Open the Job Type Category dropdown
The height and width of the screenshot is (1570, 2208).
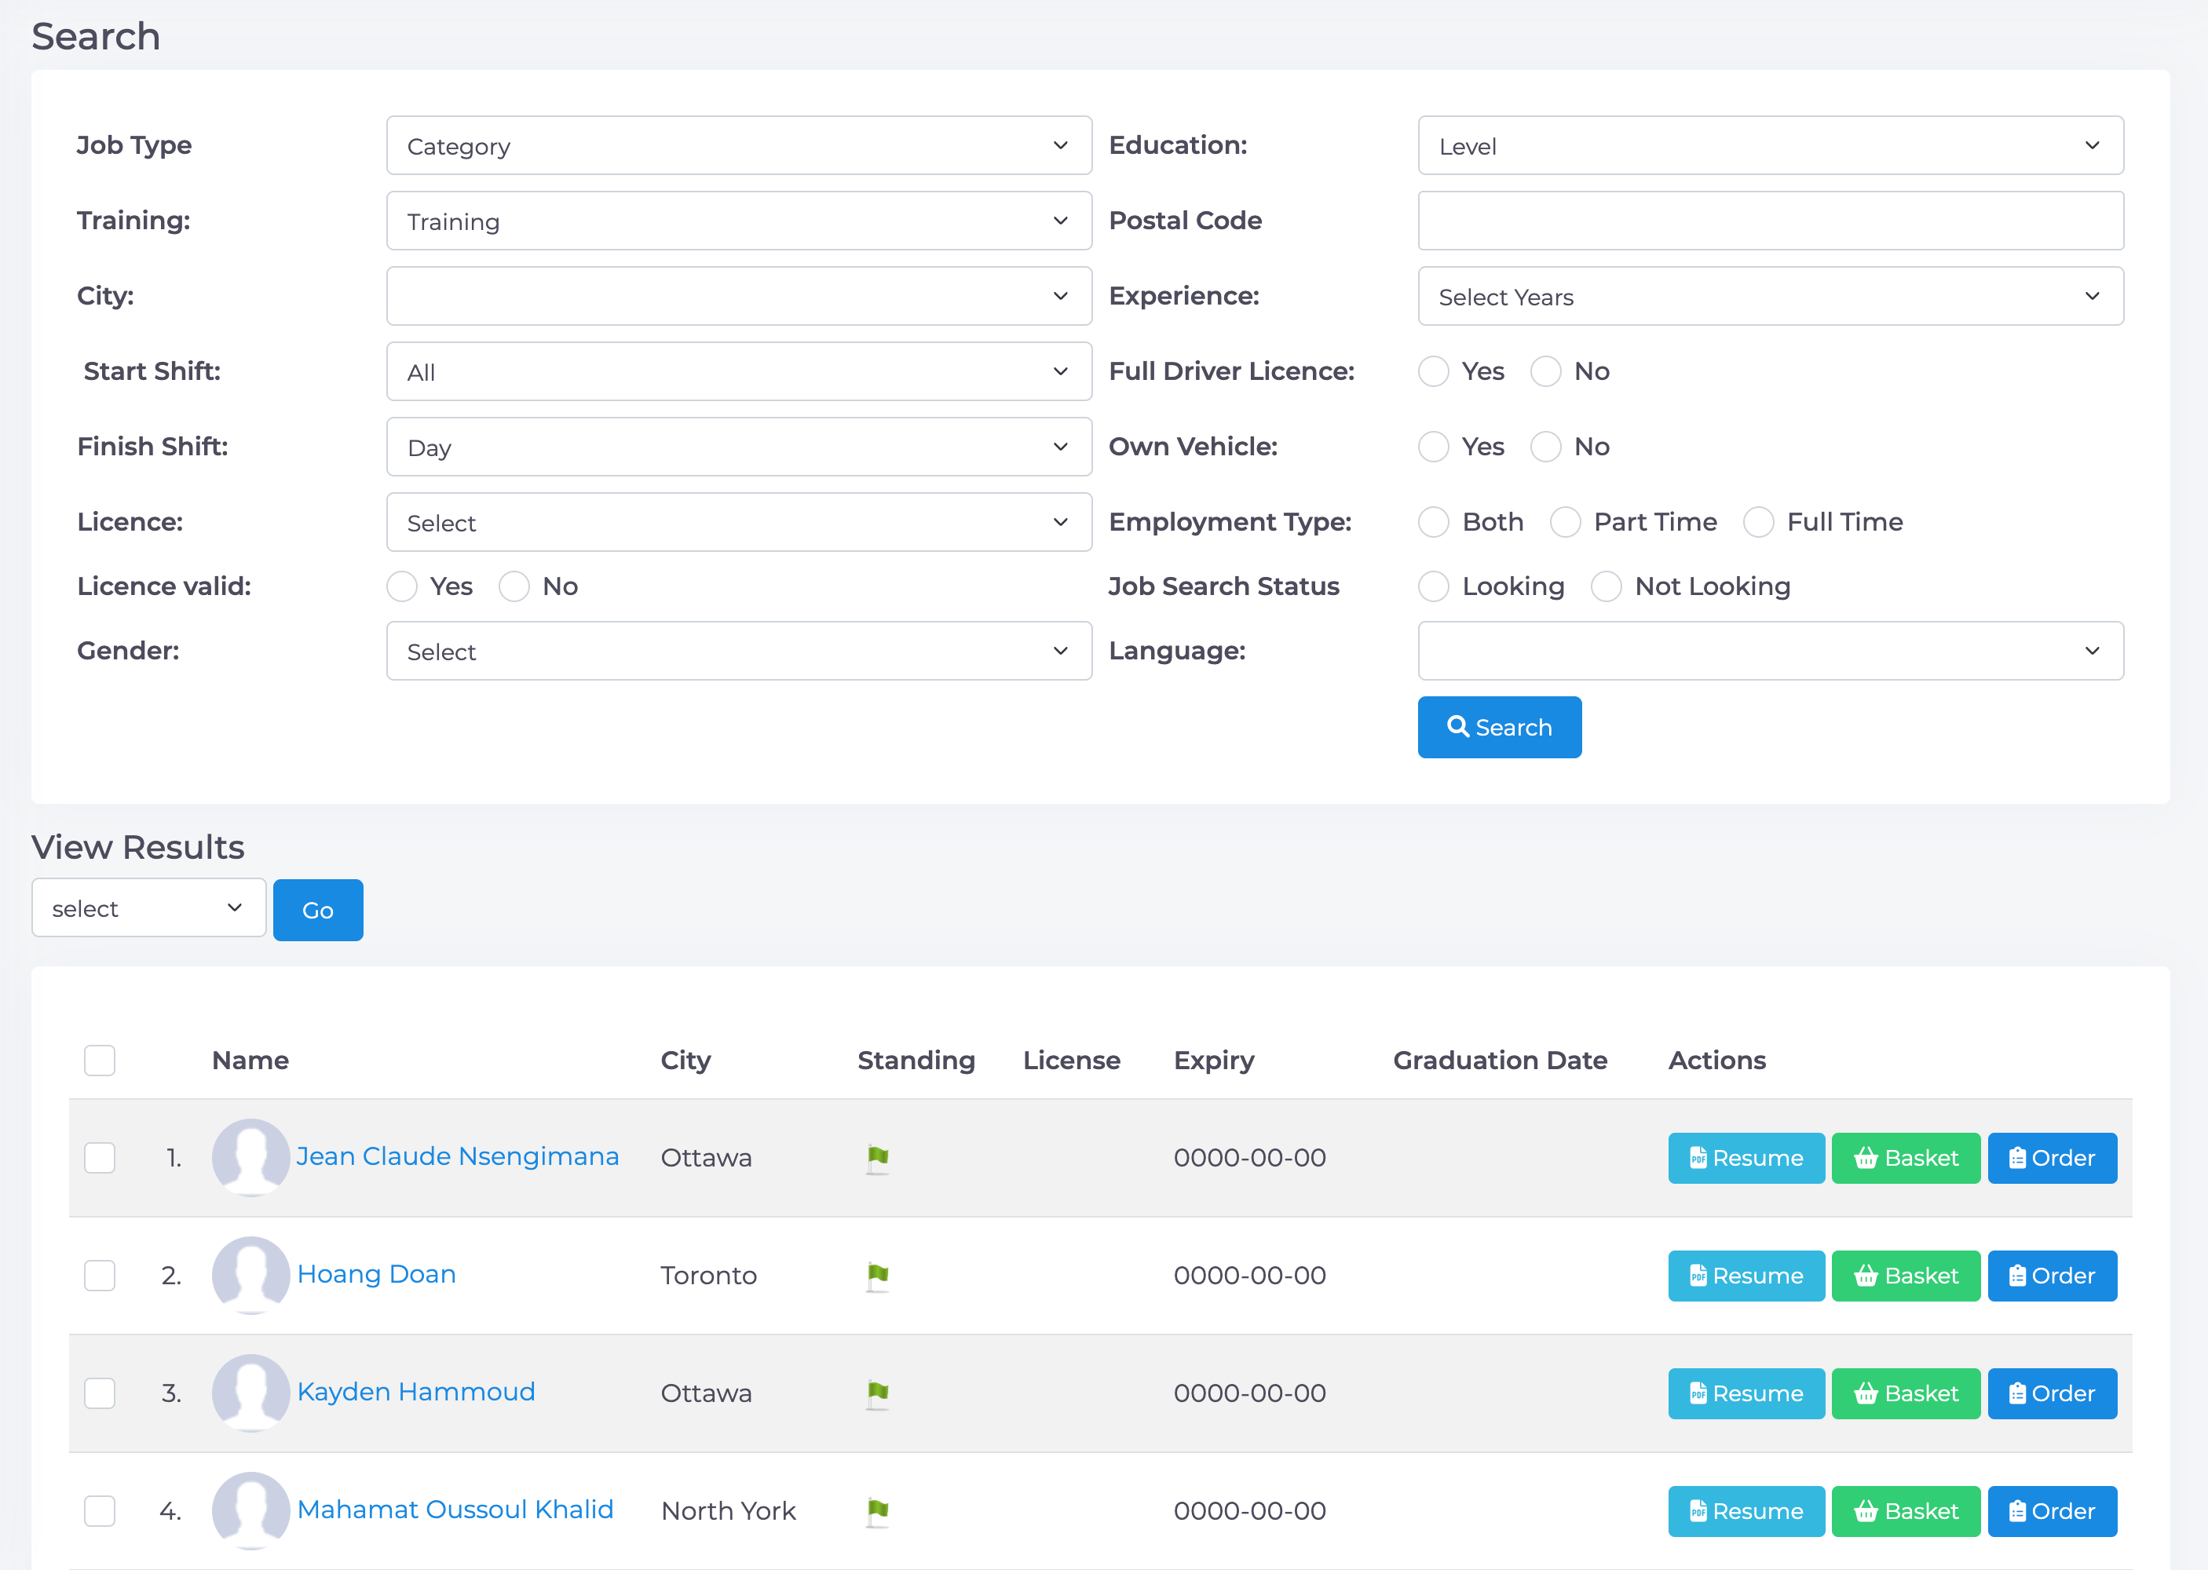(x=739, y=146)
